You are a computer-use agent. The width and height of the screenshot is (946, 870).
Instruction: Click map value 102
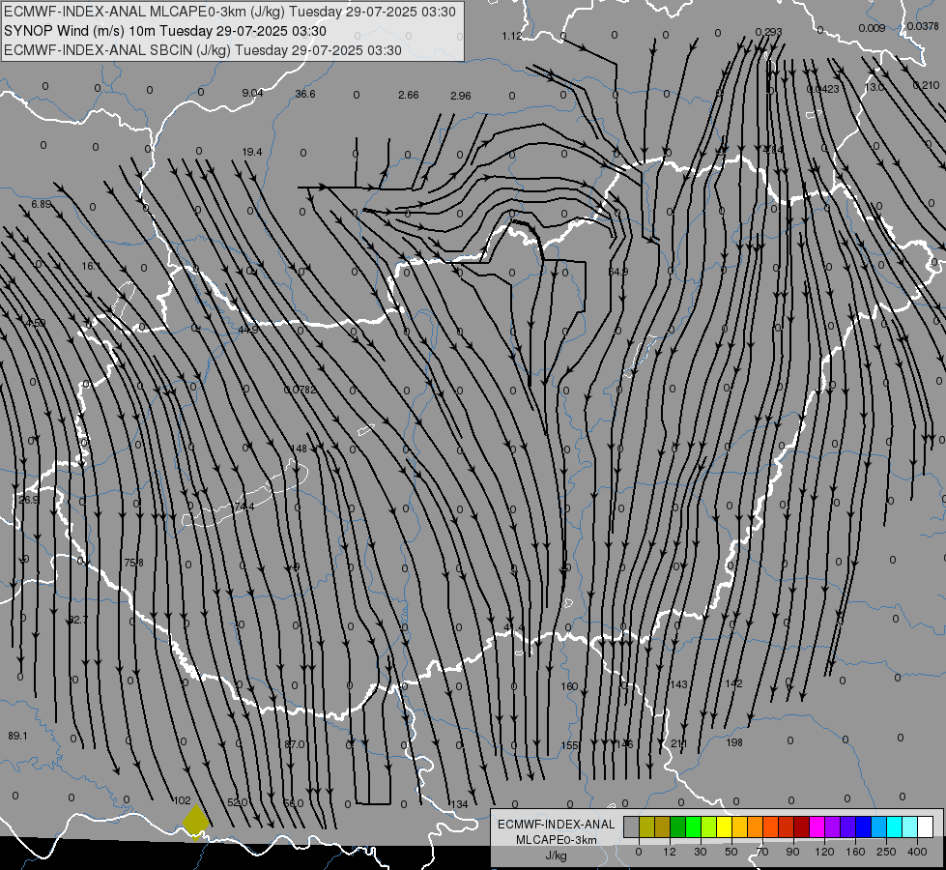point(182,800)
